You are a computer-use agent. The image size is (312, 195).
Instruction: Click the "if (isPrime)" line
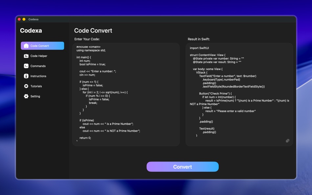87,120
